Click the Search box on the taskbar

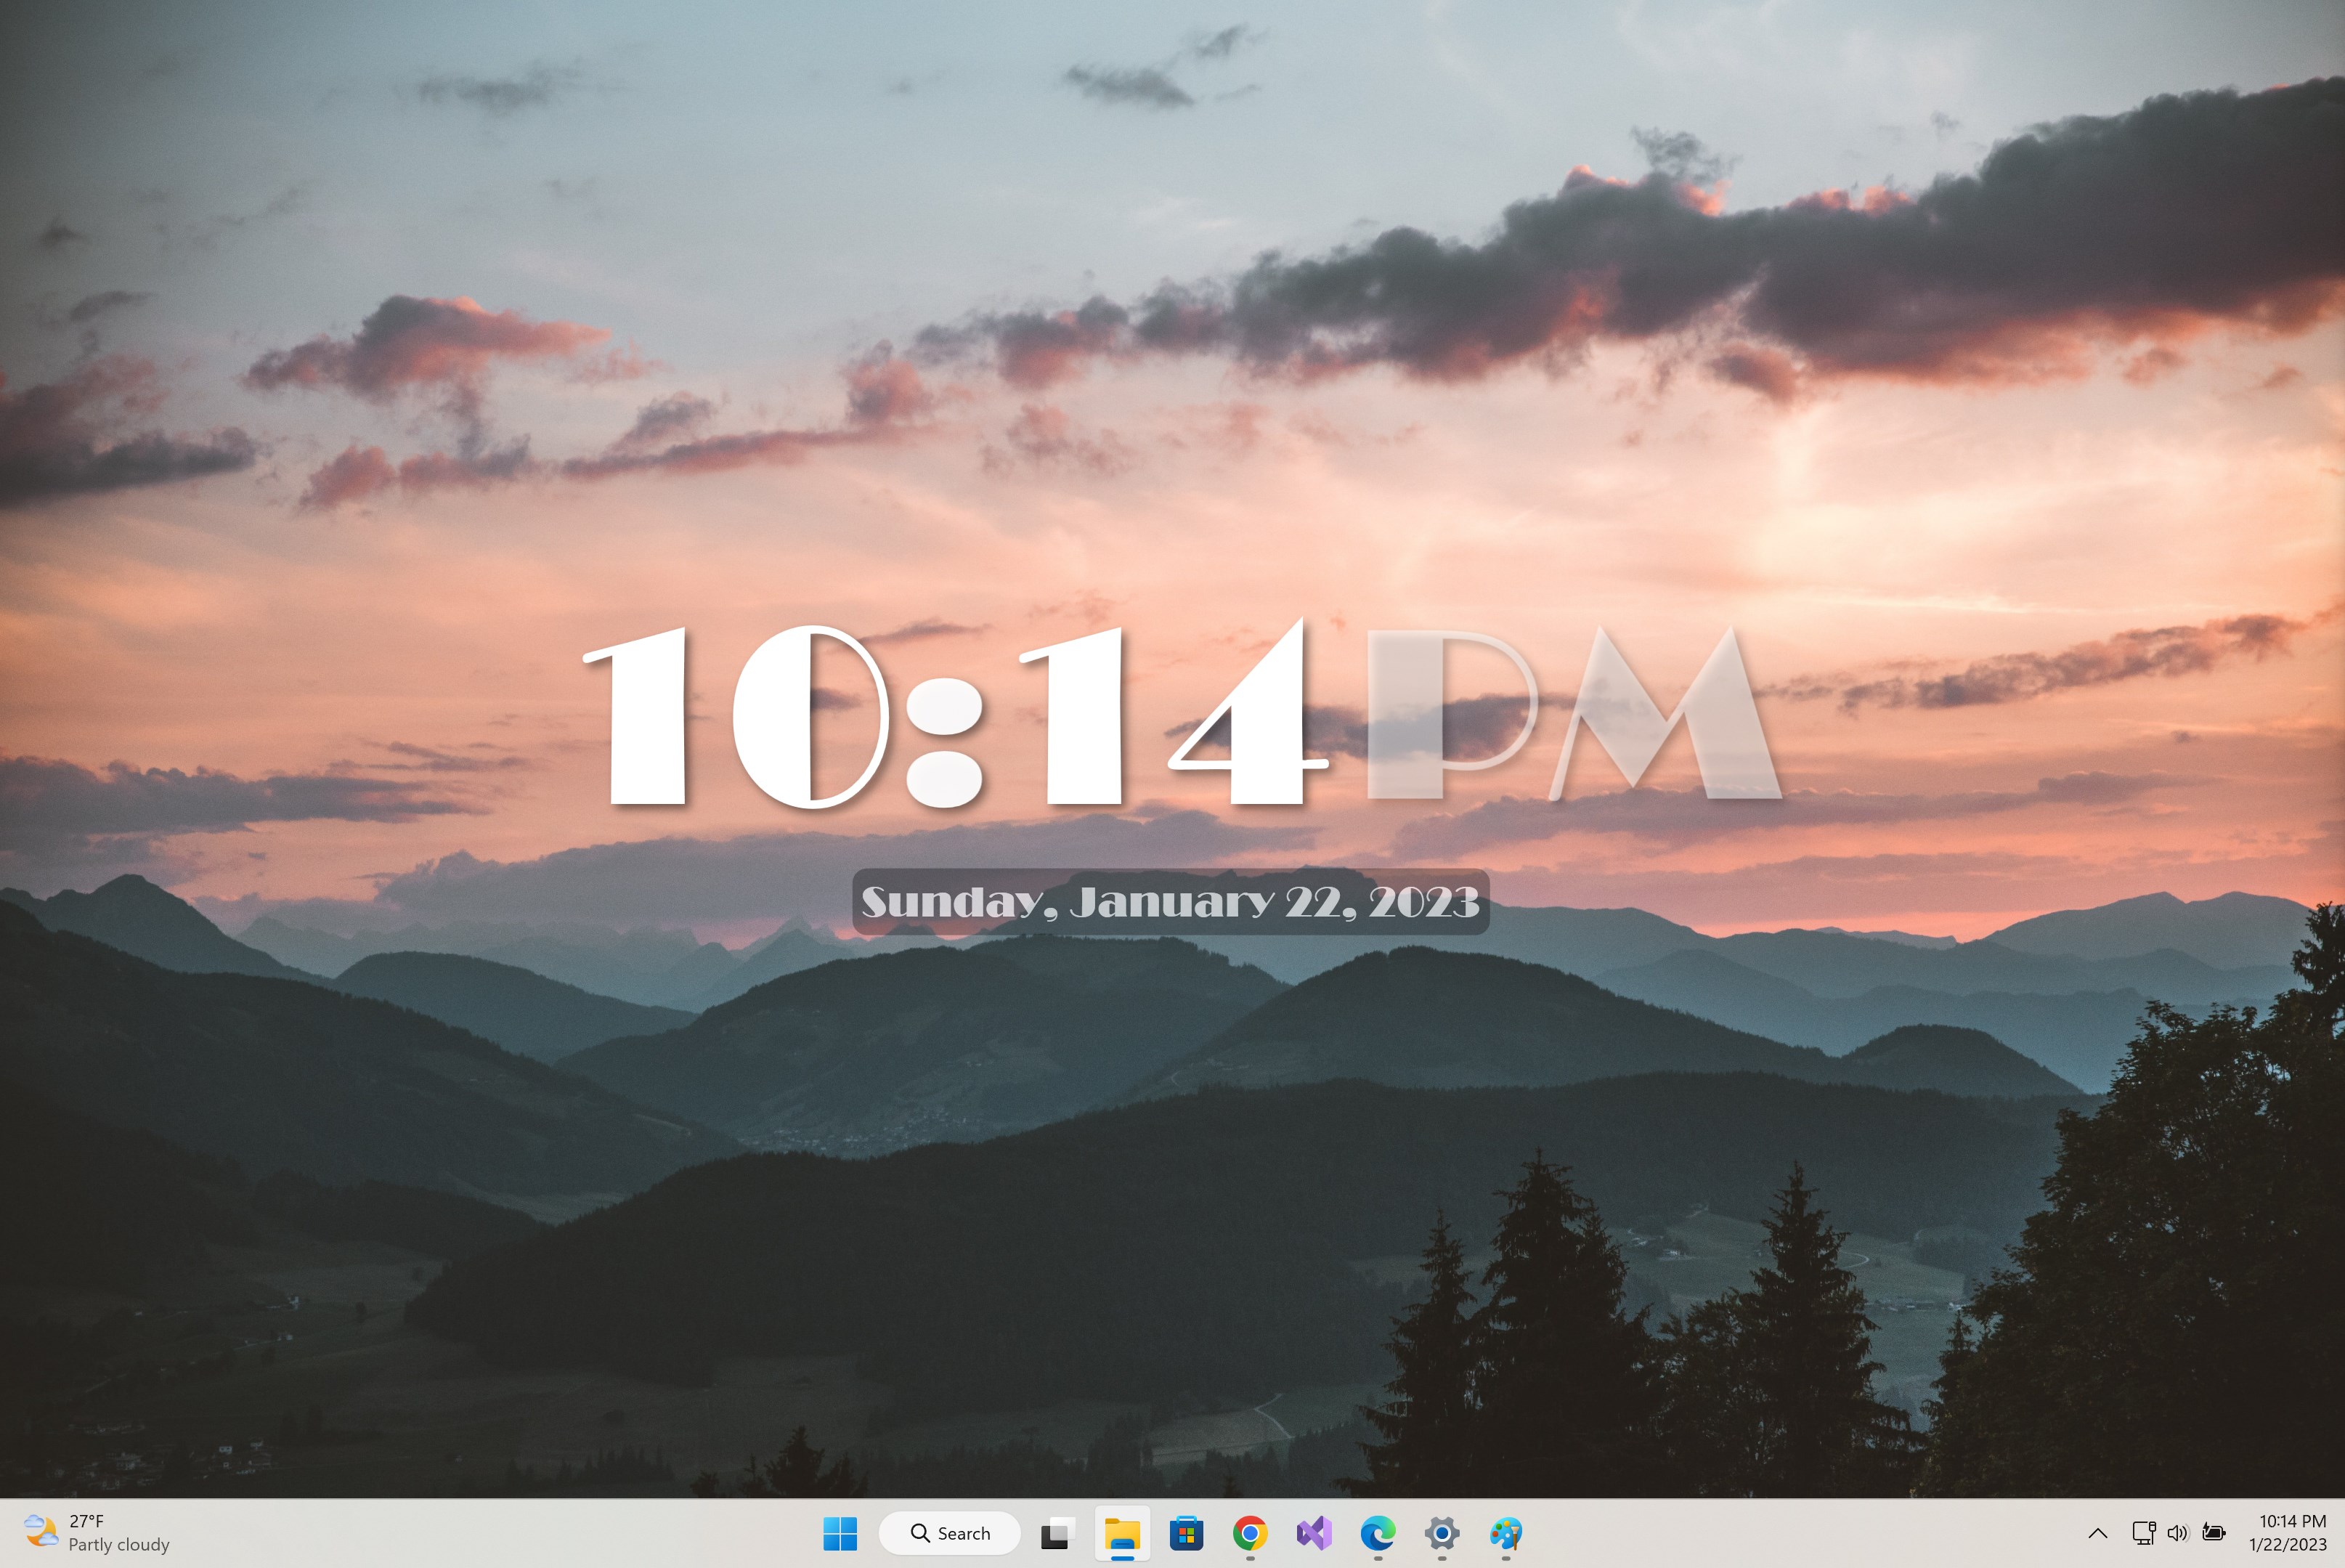(950, 1532)
